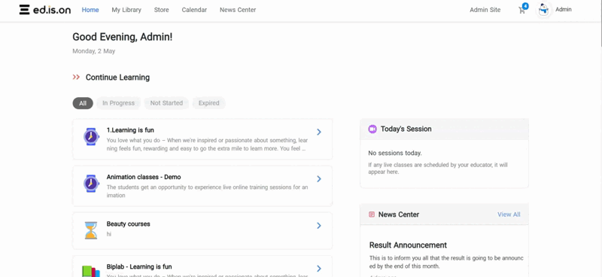Click the cart badge count

[525, 6]
